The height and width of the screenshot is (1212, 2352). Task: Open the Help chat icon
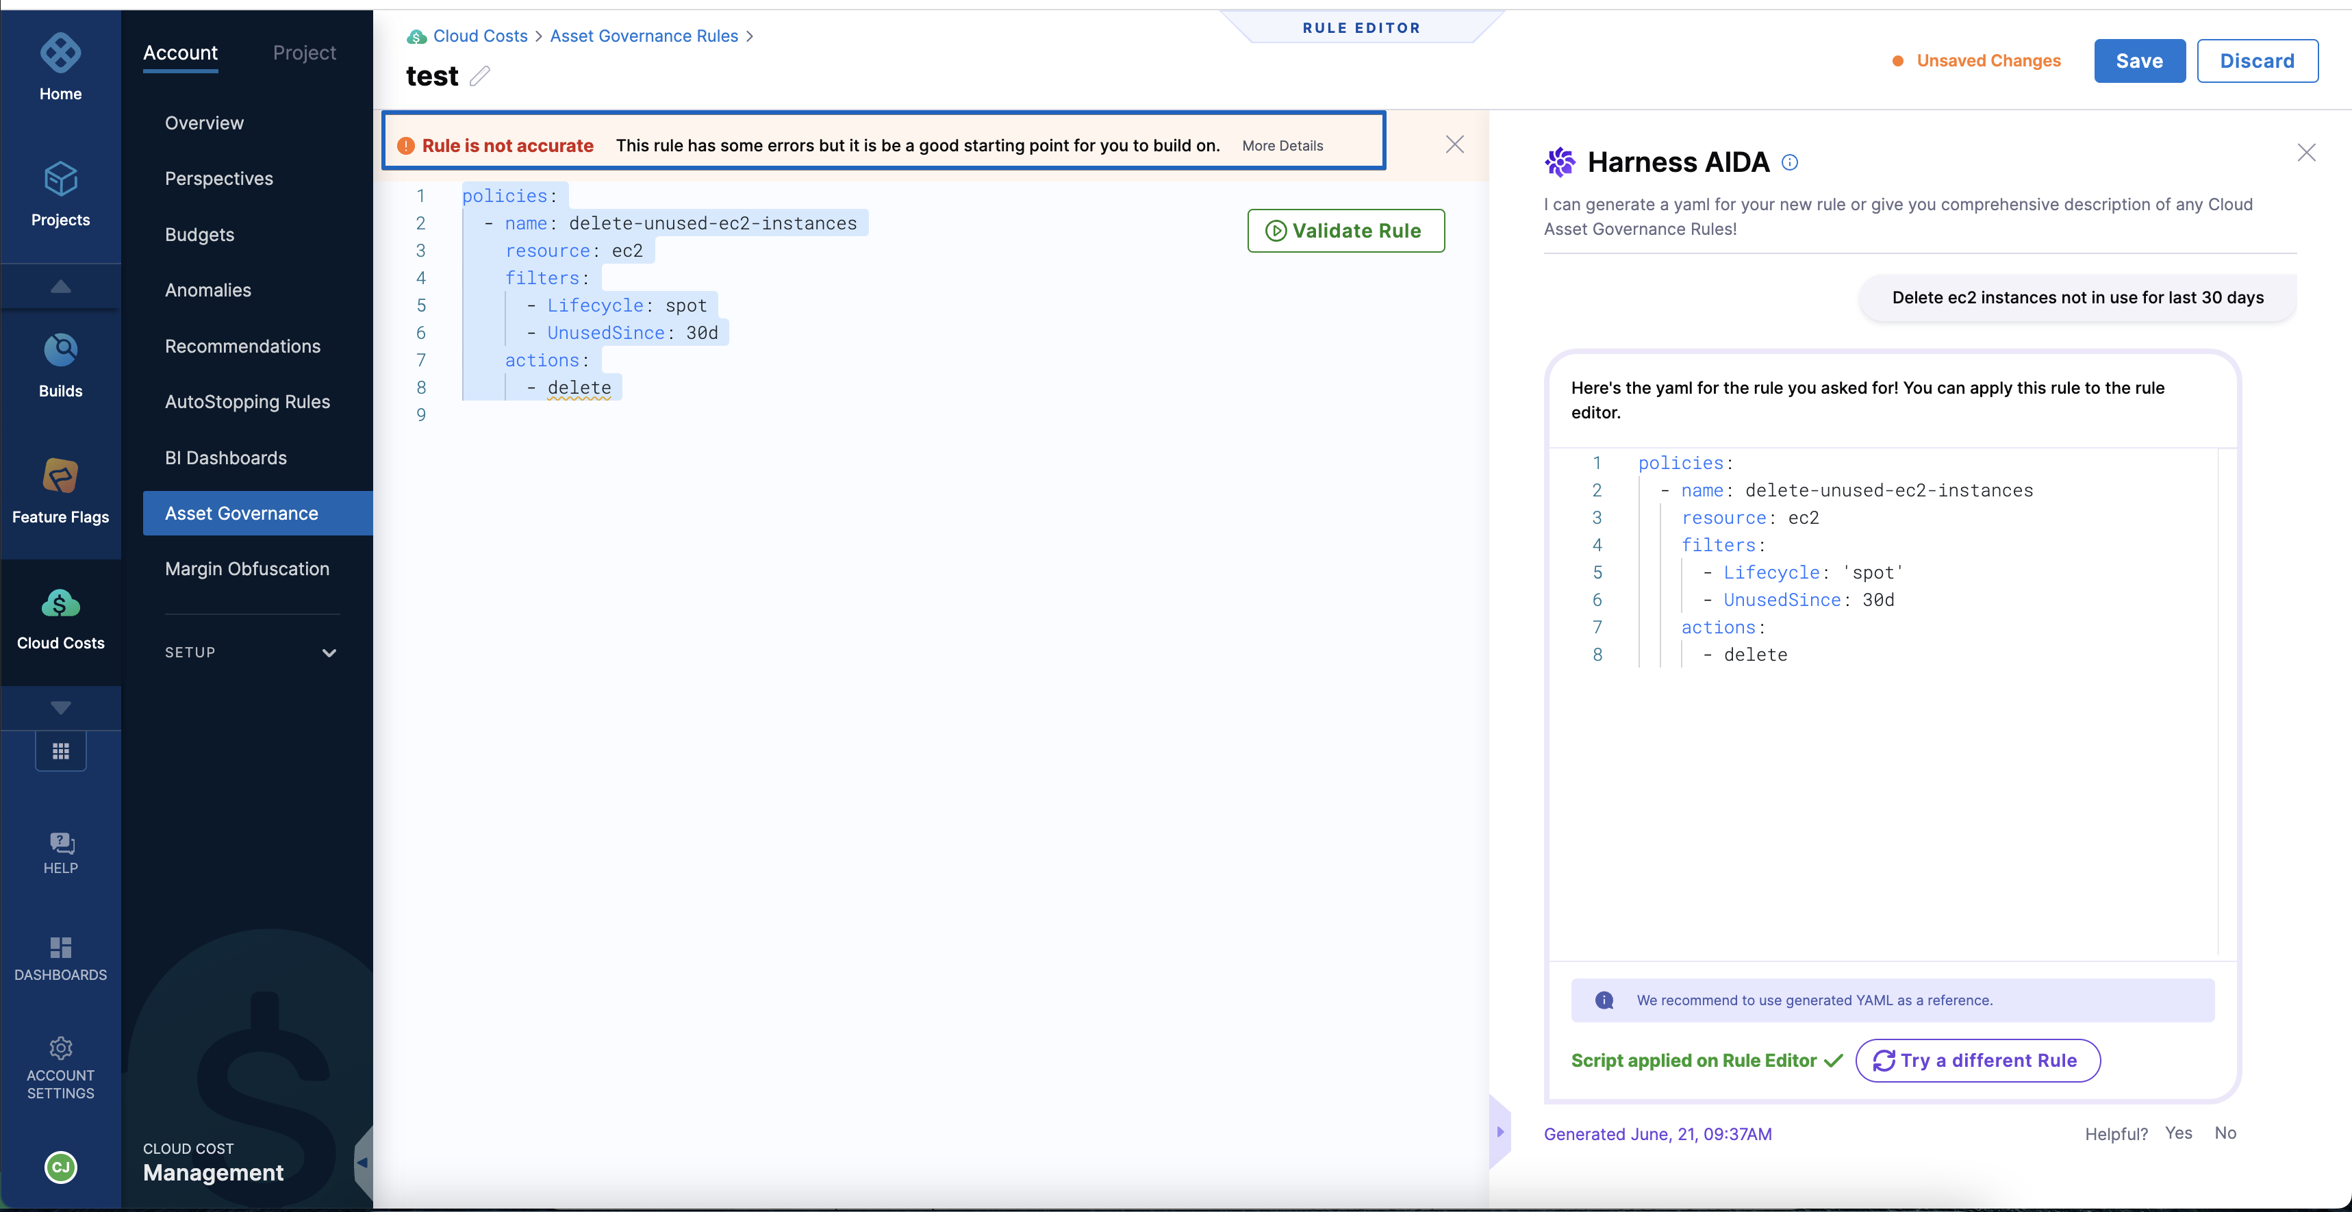point(60,842)
